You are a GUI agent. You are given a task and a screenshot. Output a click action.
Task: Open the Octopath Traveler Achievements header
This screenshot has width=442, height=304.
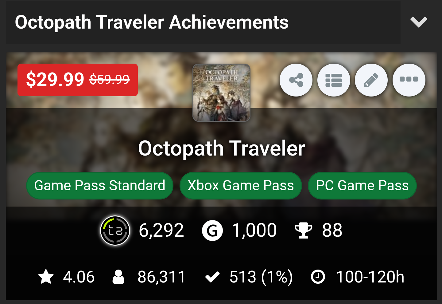[152, 22]
